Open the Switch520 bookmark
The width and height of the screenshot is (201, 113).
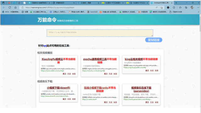click(92, 12)
